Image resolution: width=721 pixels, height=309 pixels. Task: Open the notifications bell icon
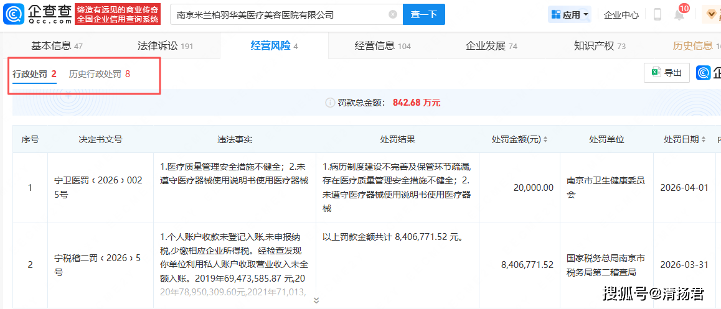point(679,14)
